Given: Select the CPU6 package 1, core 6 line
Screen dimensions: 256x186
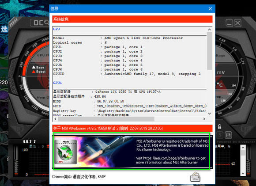Looking at the screenshot, I should coord(98,69).
